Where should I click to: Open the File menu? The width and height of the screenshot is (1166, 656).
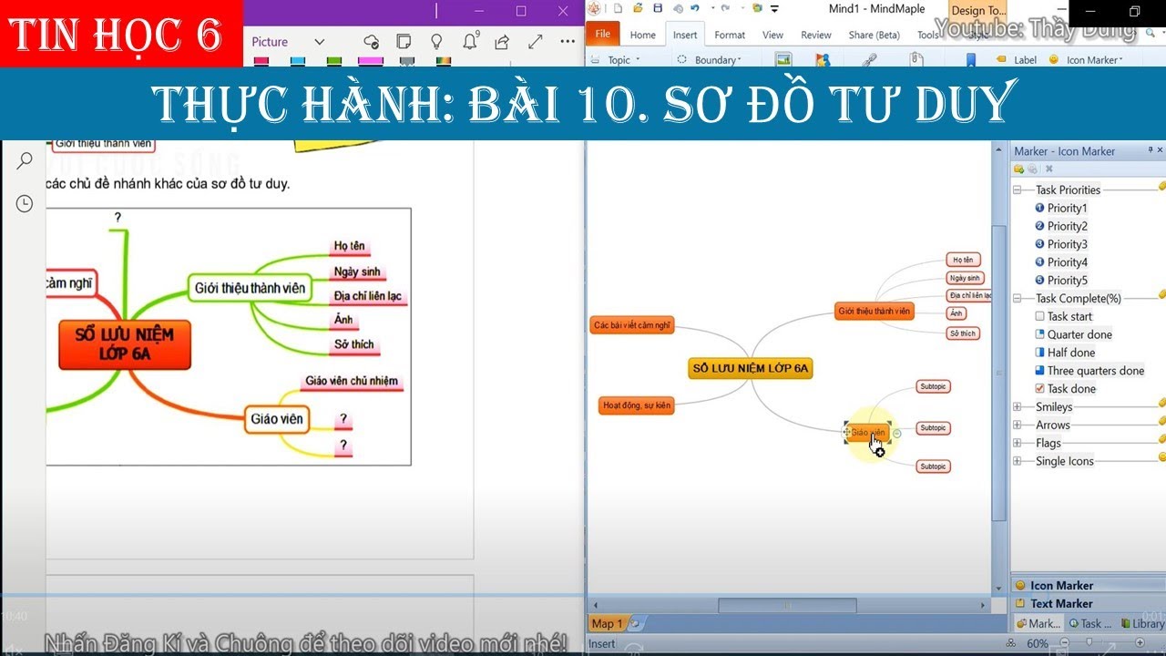pos(602,35)
